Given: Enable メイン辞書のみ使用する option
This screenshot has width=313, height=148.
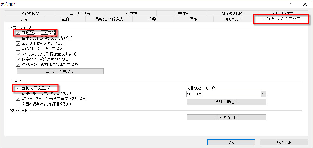Looking at the screenshot, I should [18, 49].
